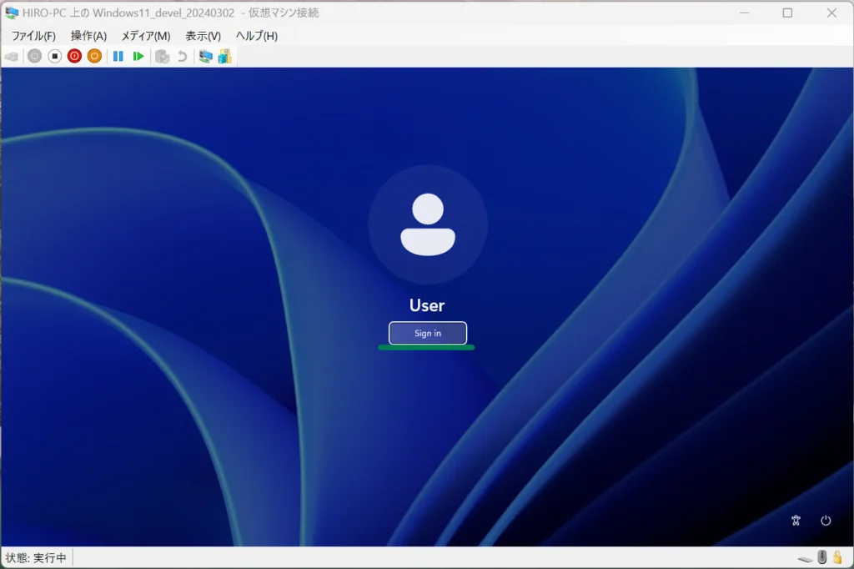Image resolution: width=854 pixels, height=569 pixels.
Task: Click the last toolbar icon after enhanced session
Action: [224, 56]
